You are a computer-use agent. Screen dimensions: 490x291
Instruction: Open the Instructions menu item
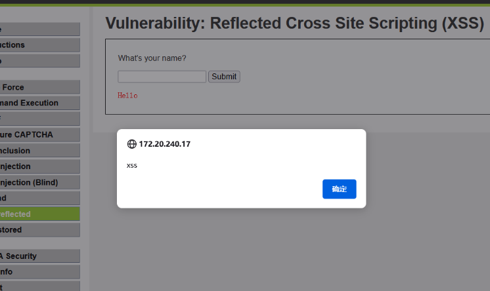point(39,45)
